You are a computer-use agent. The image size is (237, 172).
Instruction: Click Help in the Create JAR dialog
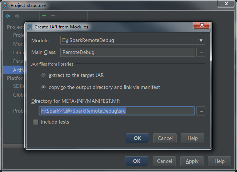[x=193, y=138]
